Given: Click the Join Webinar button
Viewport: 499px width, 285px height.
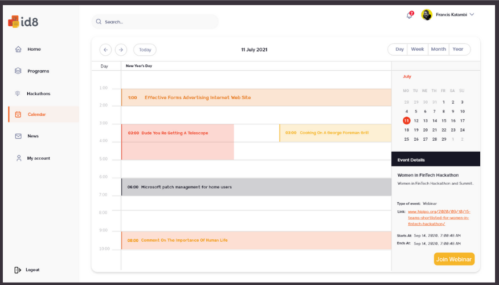Looking at the screenshot, I should tap(454, 259).
